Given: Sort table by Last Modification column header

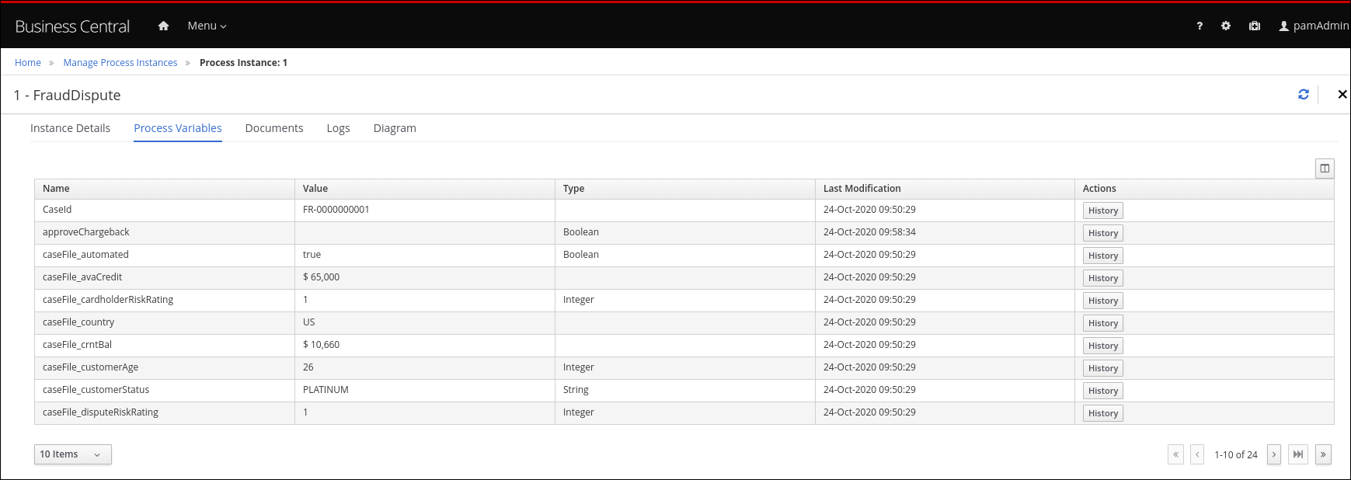Looking at the screenshot, I should [x=862, y=189].
